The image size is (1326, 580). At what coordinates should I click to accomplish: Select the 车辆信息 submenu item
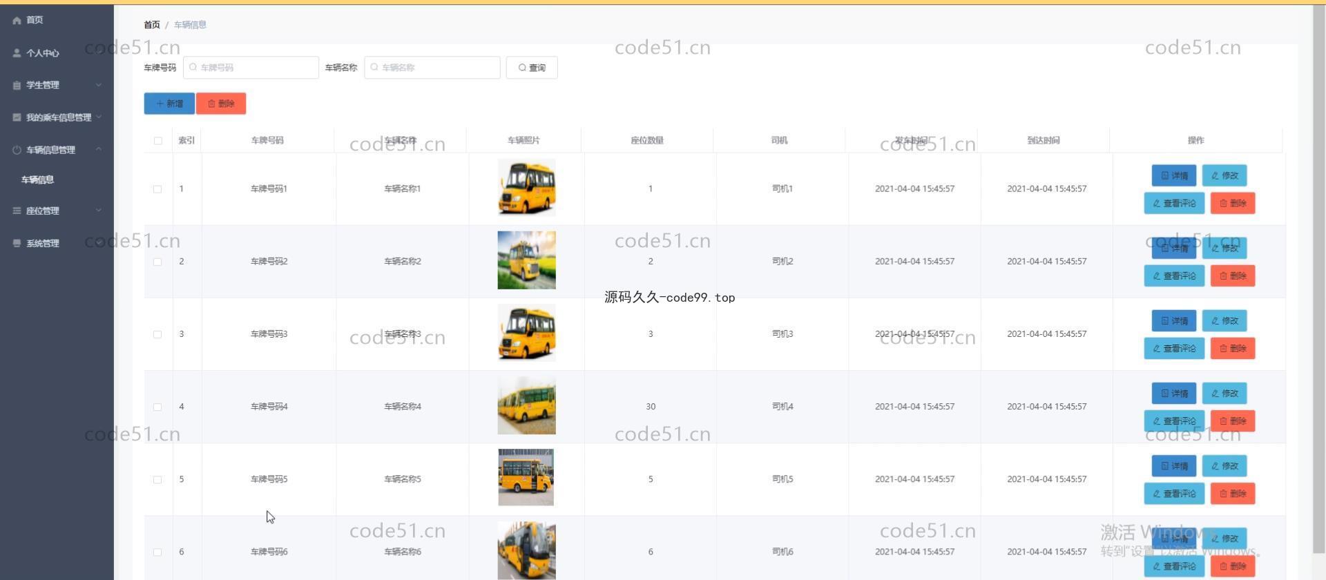pos(57,180)
